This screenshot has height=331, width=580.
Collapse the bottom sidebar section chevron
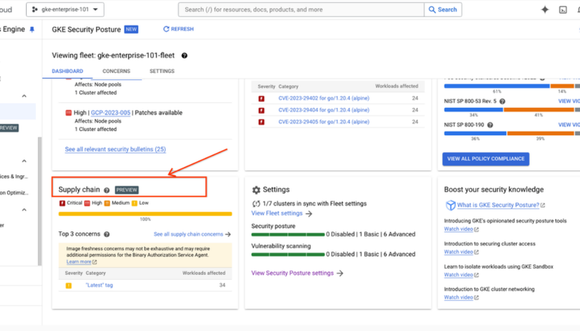point(24,210)
